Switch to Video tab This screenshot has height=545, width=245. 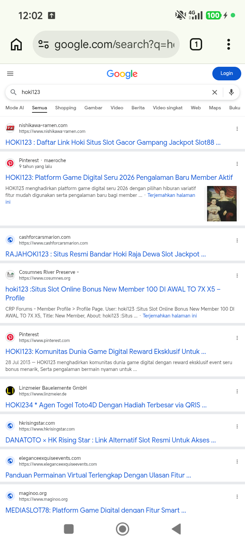tap(117, 108)
